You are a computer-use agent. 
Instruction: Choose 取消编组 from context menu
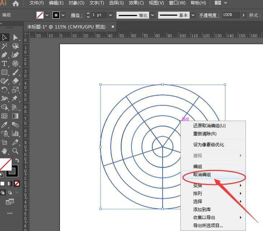click(213, 174)
